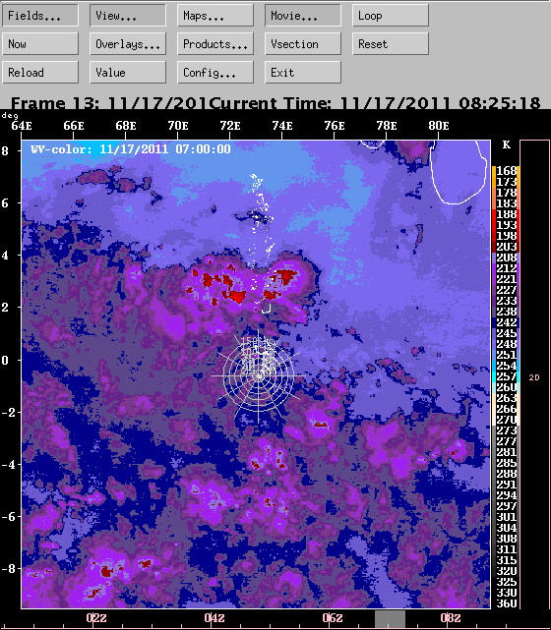Image resolution: width=551 pixels, height=630 pixels.
Task: Click the K units label above scale
Action: pos(507,144)
